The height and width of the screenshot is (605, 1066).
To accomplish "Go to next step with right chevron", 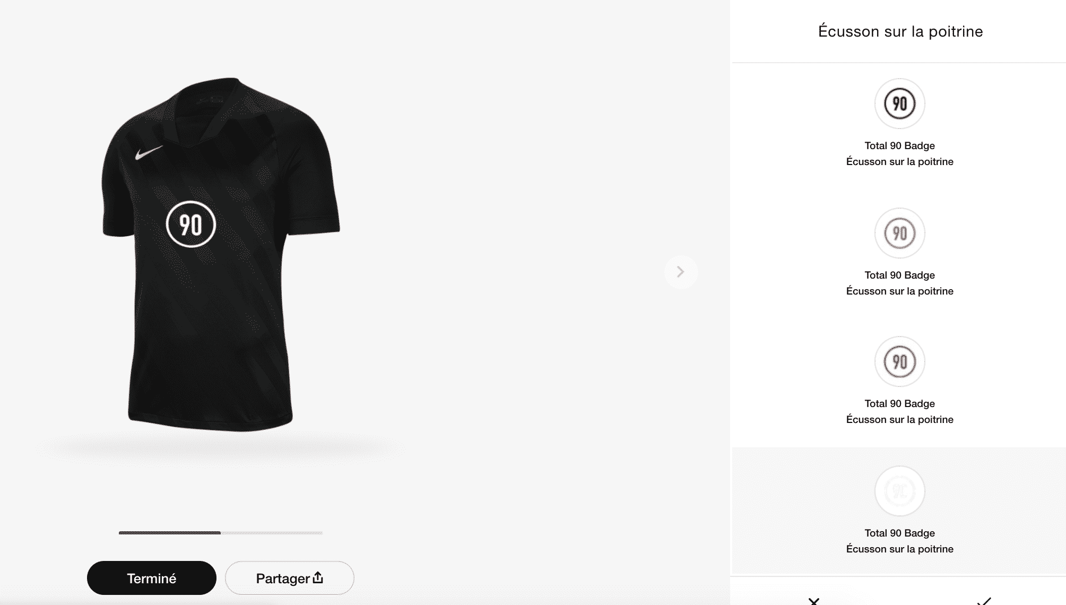I will coord(681,272).
